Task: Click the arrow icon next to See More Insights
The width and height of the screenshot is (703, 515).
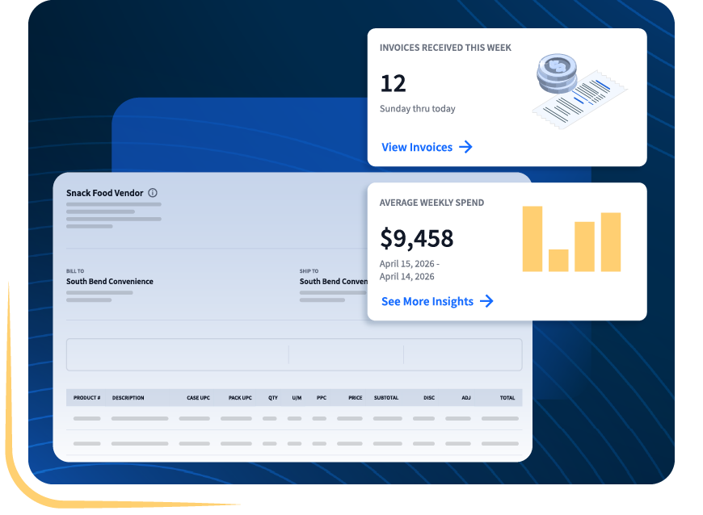Action: [x=486, y=301]
